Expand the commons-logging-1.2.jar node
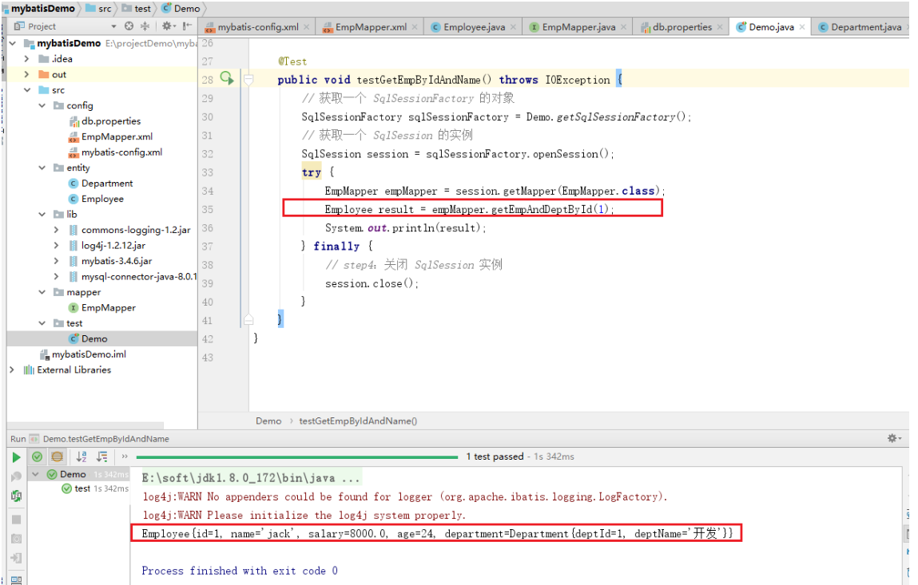The width and height of the screenshot is (918, 585). [x=56, y=230]
